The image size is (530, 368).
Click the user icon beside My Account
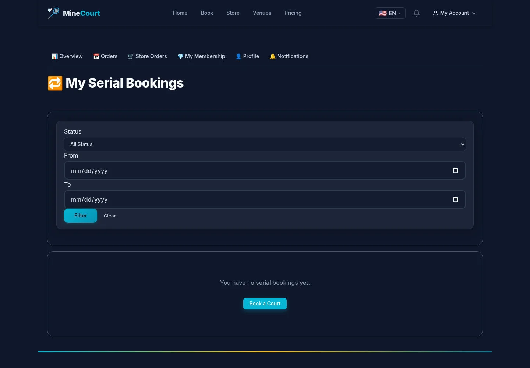pyautogui.click(x=435, y=13)
